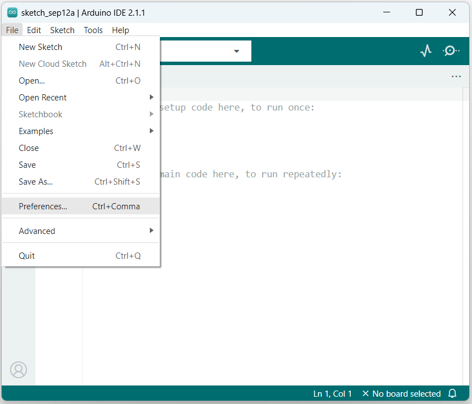
Task: Open the Tools menu
Action: [x=93, y=30]
